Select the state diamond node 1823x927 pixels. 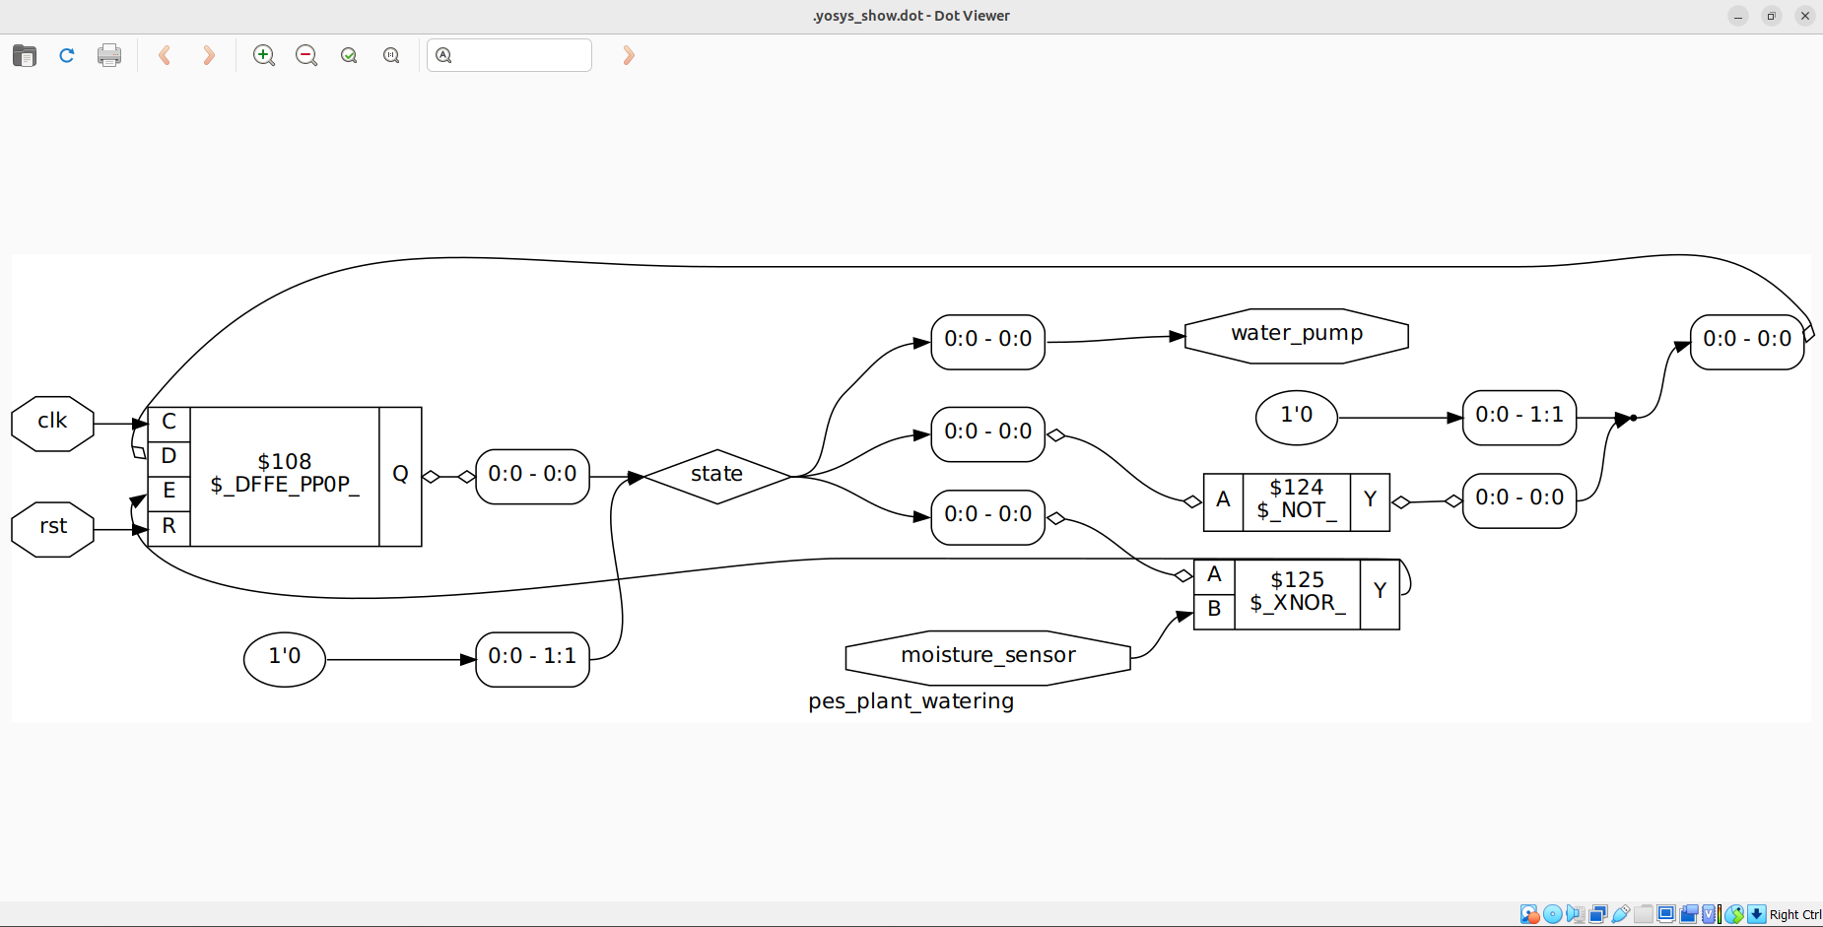click(716, 474)
